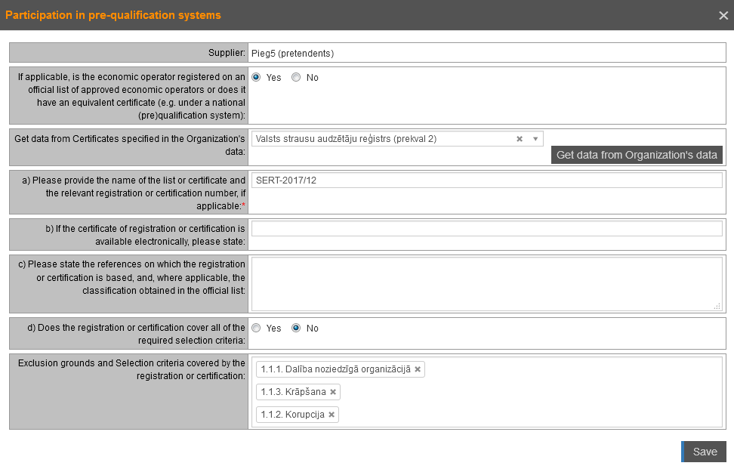This screenshot has height=469, width=734.
Task: Save the pre-qualification form
Action: pos(704,452)
